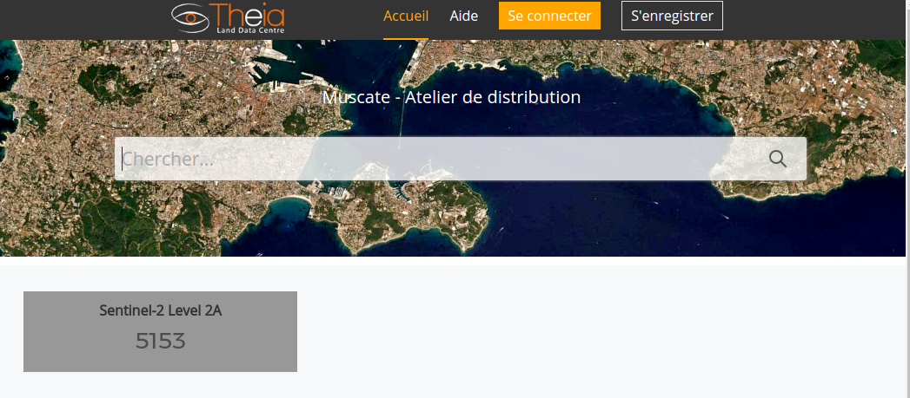Open the Aide menu item
Screen dimensions: 910x398
(x=464, y=16)
